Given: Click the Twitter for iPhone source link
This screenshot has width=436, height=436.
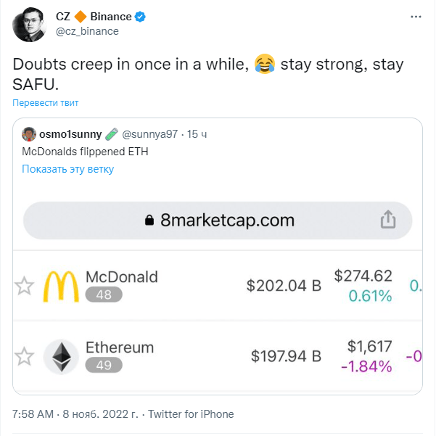Looking at the screenshot, I should (191, 414).
